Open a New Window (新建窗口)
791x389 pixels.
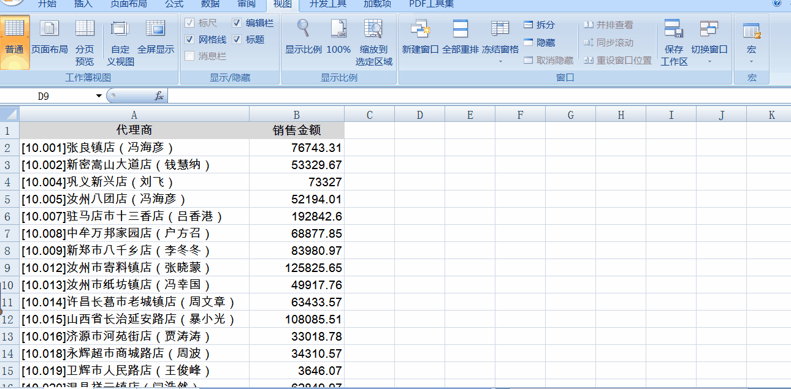point(420,37)
